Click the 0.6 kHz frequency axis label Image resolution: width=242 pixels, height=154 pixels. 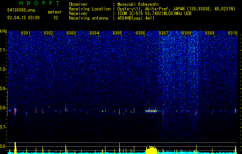pyautogui.click(x=3, y=146)
